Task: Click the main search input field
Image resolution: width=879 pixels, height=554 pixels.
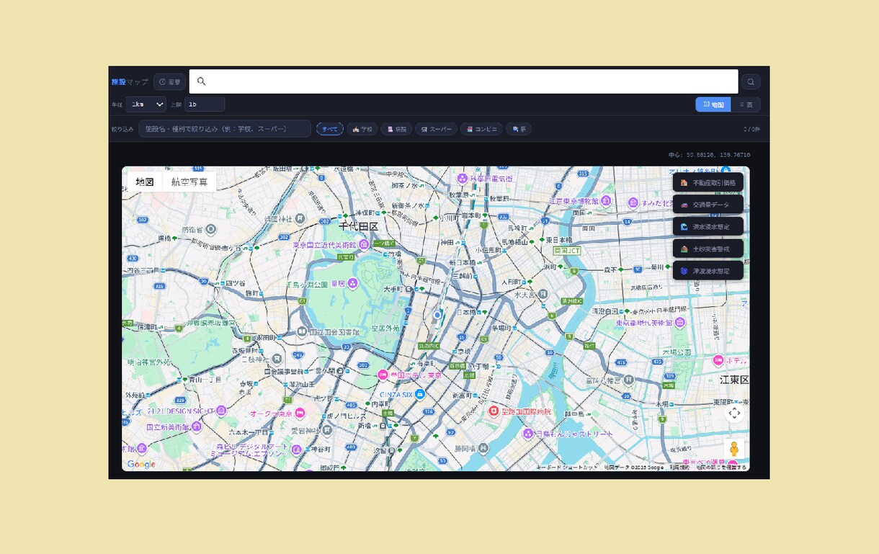Action: pyautogui.click(x=463, y=81)
